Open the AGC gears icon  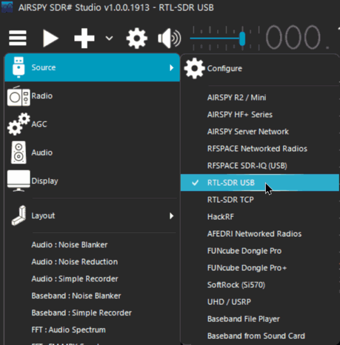[x=18, y=125]
